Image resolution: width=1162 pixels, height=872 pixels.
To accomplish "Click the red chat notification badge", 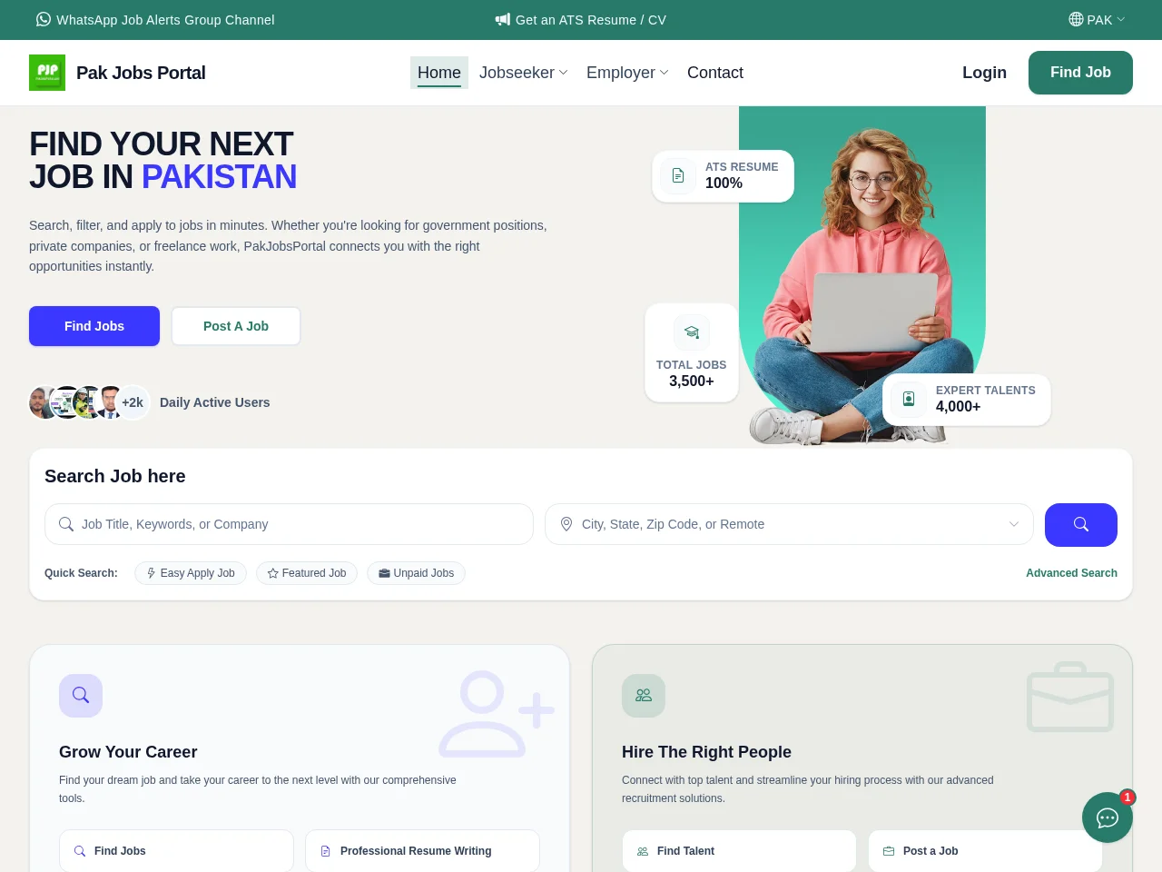I will tap(1128, 798).
